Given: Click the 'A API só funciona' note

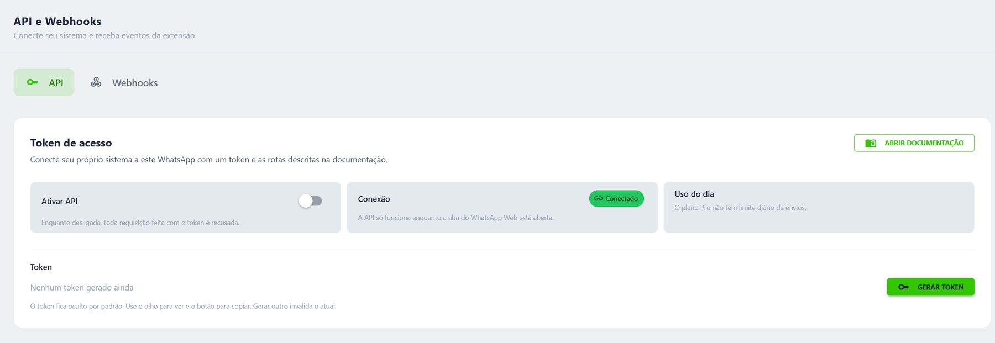Looking at the screenshot, I should click(455, 218).
